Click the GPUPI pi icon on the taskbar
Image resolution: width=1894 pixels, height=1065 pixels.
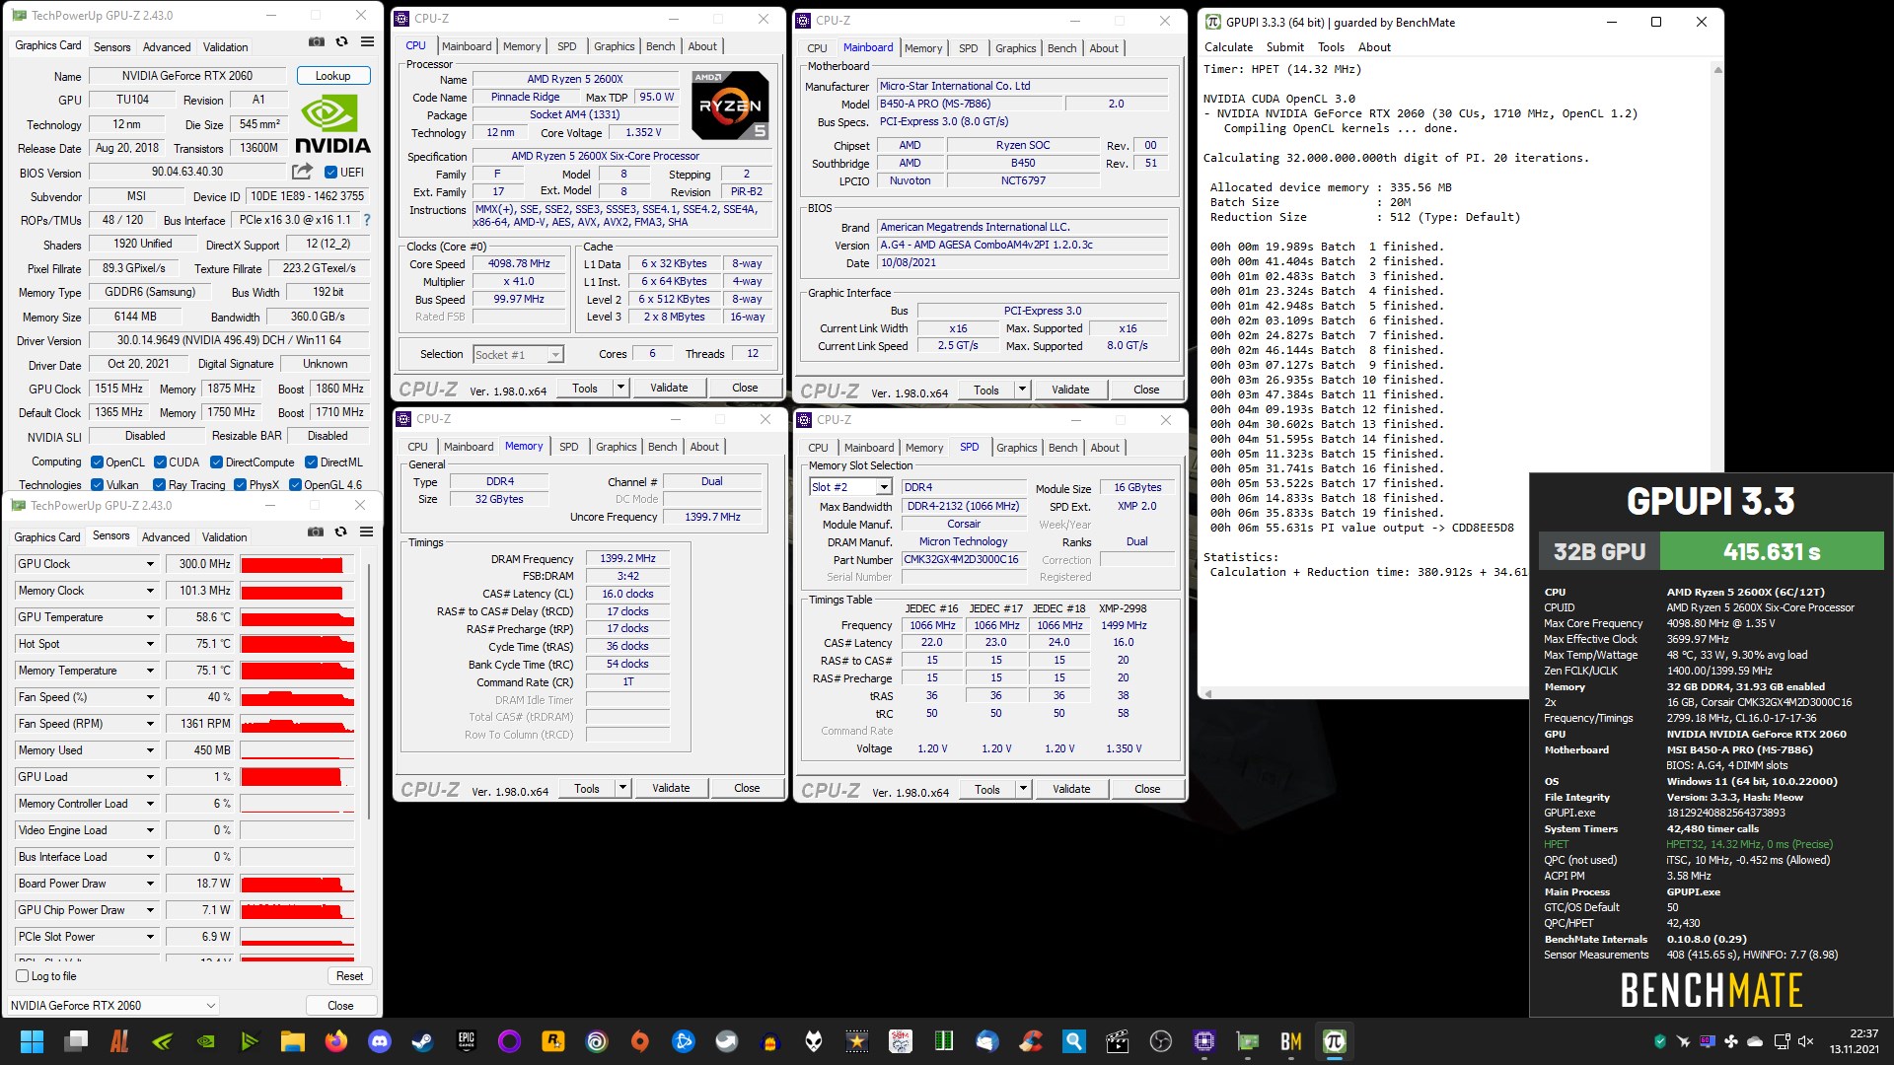(x=1335, y=1041)
